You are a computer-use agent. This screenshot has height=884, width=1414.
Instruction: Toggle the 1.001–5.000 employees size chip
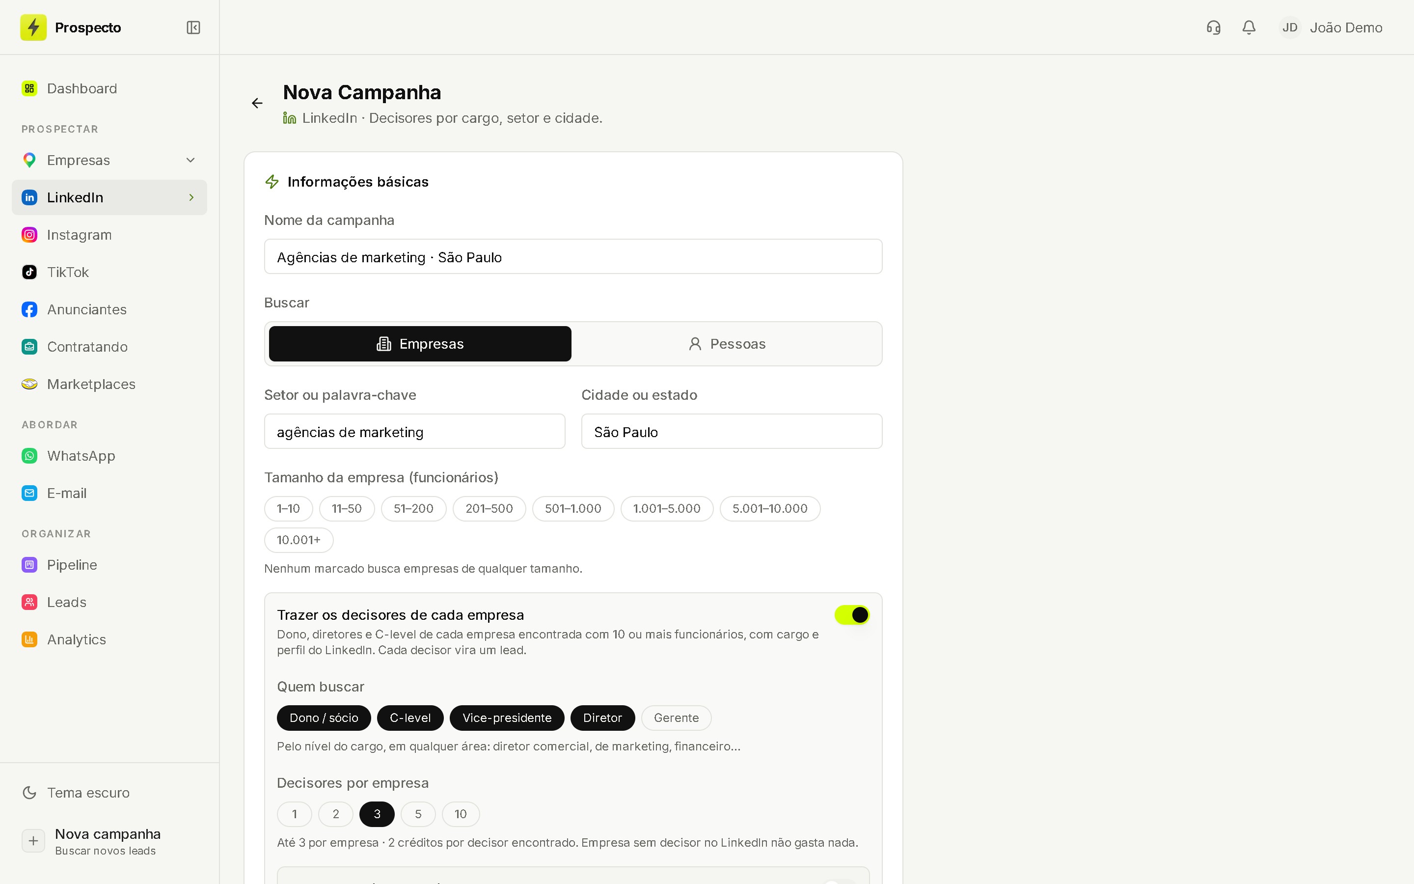click(x=667, y=509)
